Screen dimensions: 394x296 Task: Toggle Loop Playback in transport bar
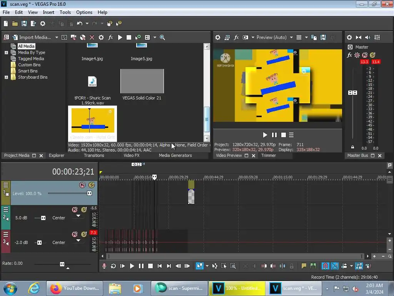[114, 266]
